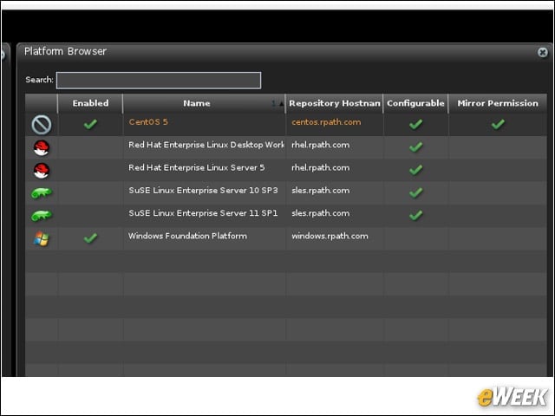Select SuSE Linux Enterprise Server 11 SP1
555x416 pixels.
coord(203,213)
